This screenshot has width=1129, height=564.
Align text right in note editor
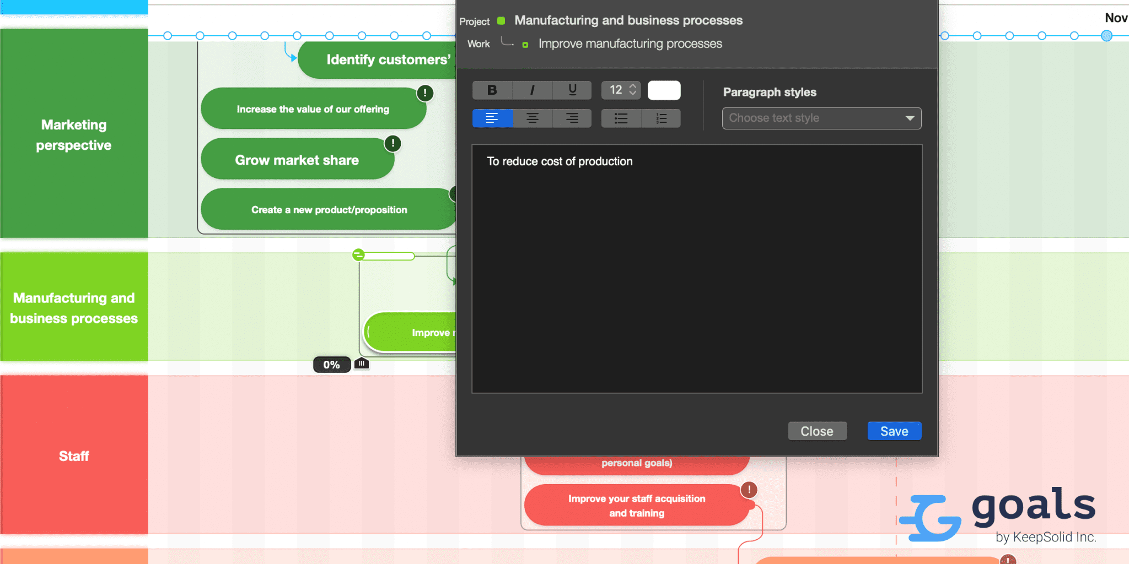572,118
